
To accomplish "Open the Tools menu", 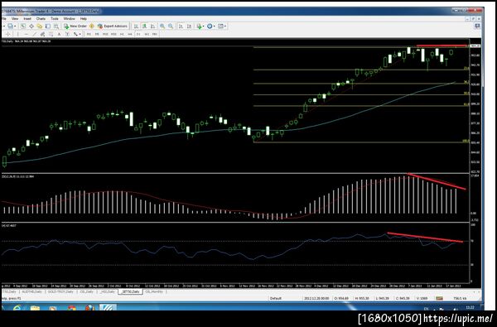I will [x=55, y=19].
